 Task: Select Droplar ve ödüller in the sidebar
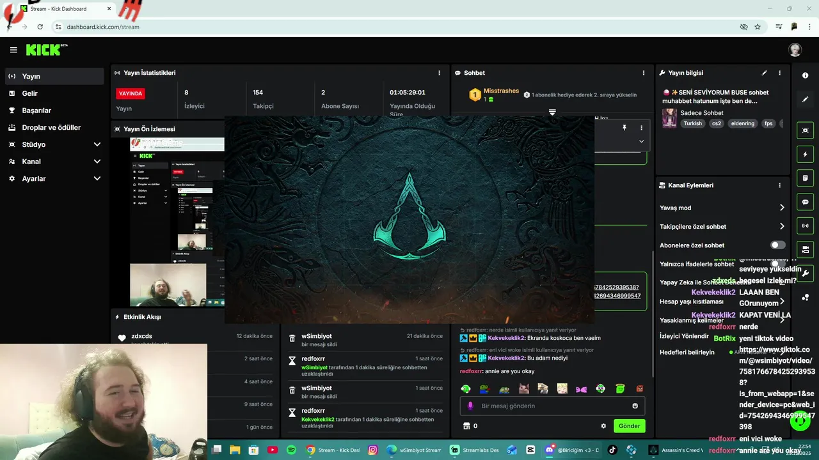coord(55,128)
